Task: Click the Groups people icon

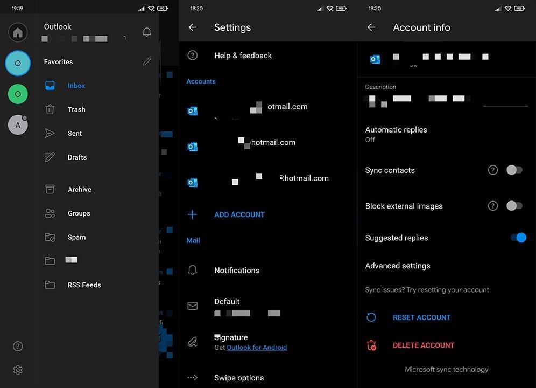Action: point(50,213)
